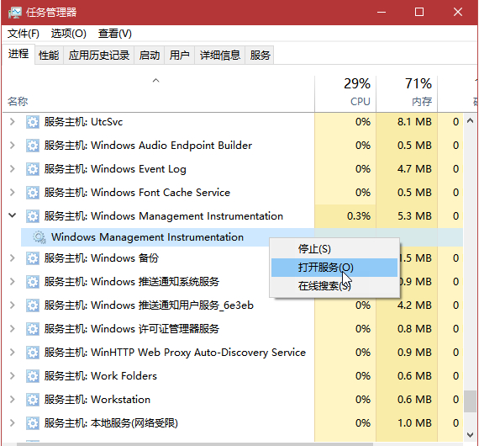The height and width of the screenshot is (446, 479).
Task: Switch to the 进程 tab
Action: pos(18,54)
